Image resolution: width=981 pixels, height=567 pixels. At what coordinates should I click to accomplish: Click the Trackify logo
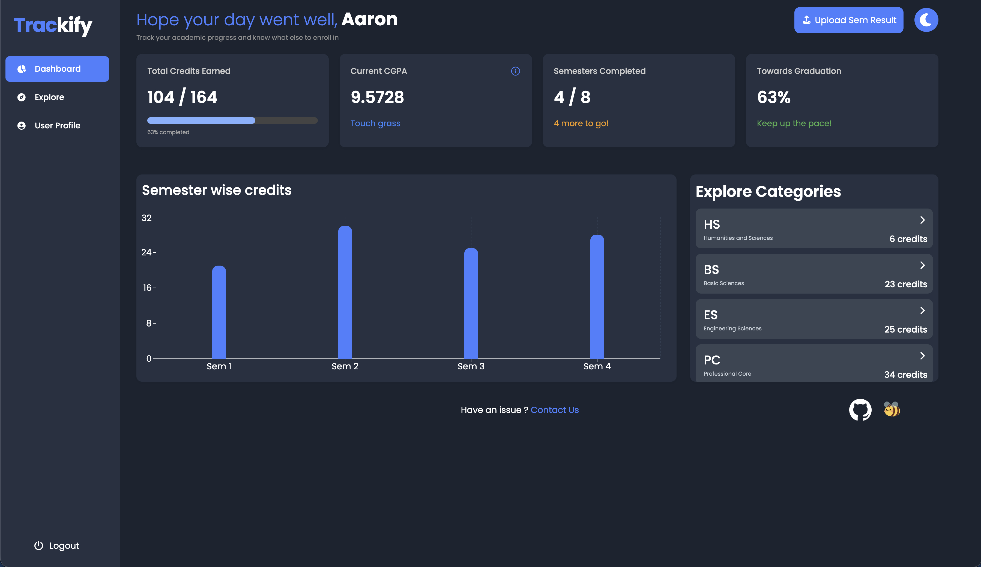tap(53, 26)
